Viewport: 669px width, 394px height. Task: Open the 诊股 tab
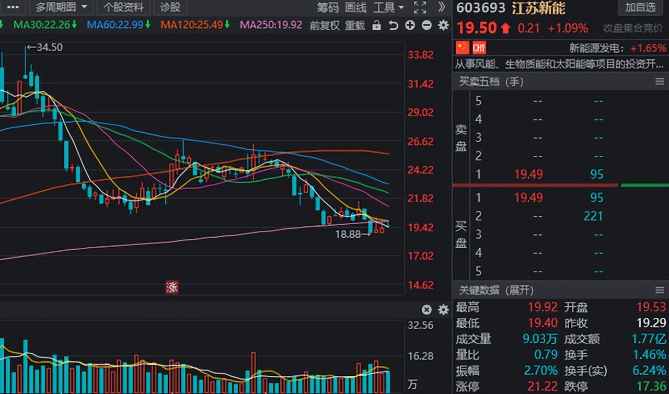click(170, 7)
